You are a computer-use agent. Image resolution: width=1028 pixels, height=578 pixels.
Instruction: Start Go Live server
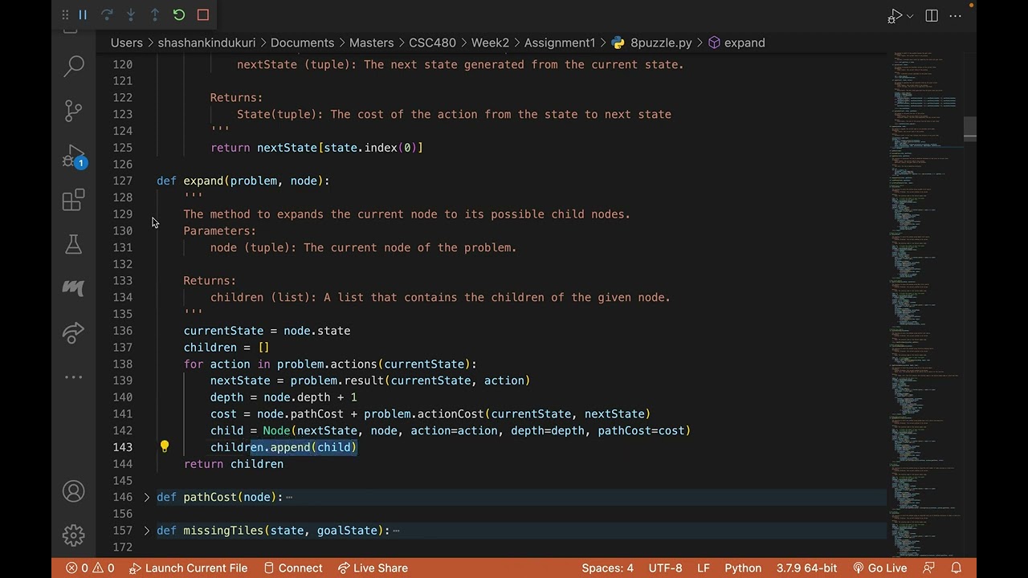[x=879, y=568]
